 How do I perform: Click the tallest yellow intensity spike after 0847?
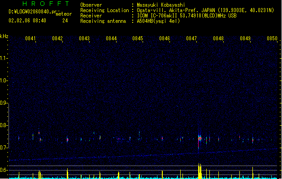coord(199,171)
